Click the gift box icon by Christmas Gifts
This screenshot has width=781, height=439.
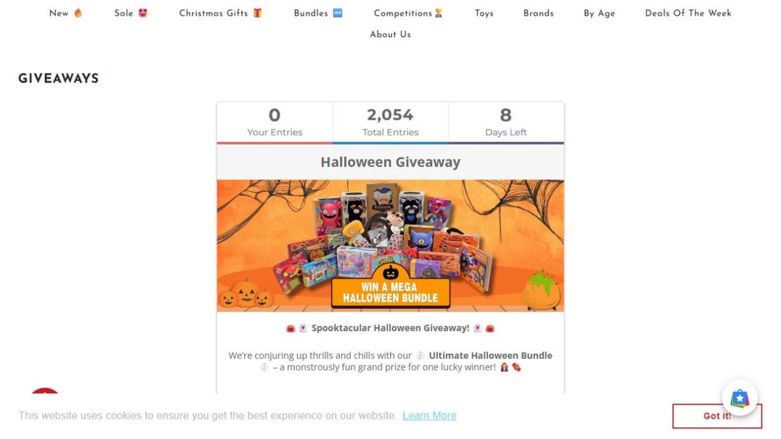258,13
